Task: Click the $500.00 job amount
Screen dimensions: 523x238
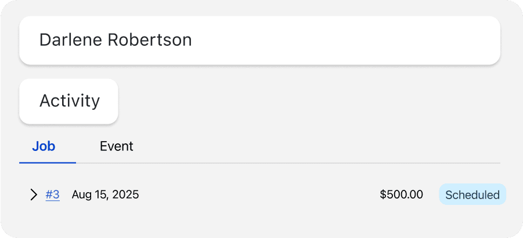Action: click(401, 194)
